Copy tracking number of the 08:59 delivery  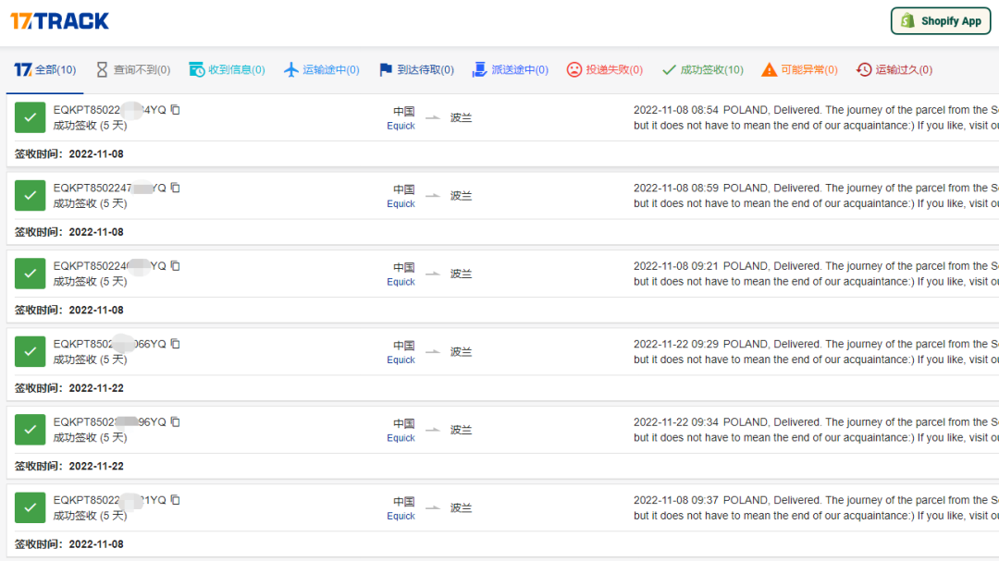[175, 188]
